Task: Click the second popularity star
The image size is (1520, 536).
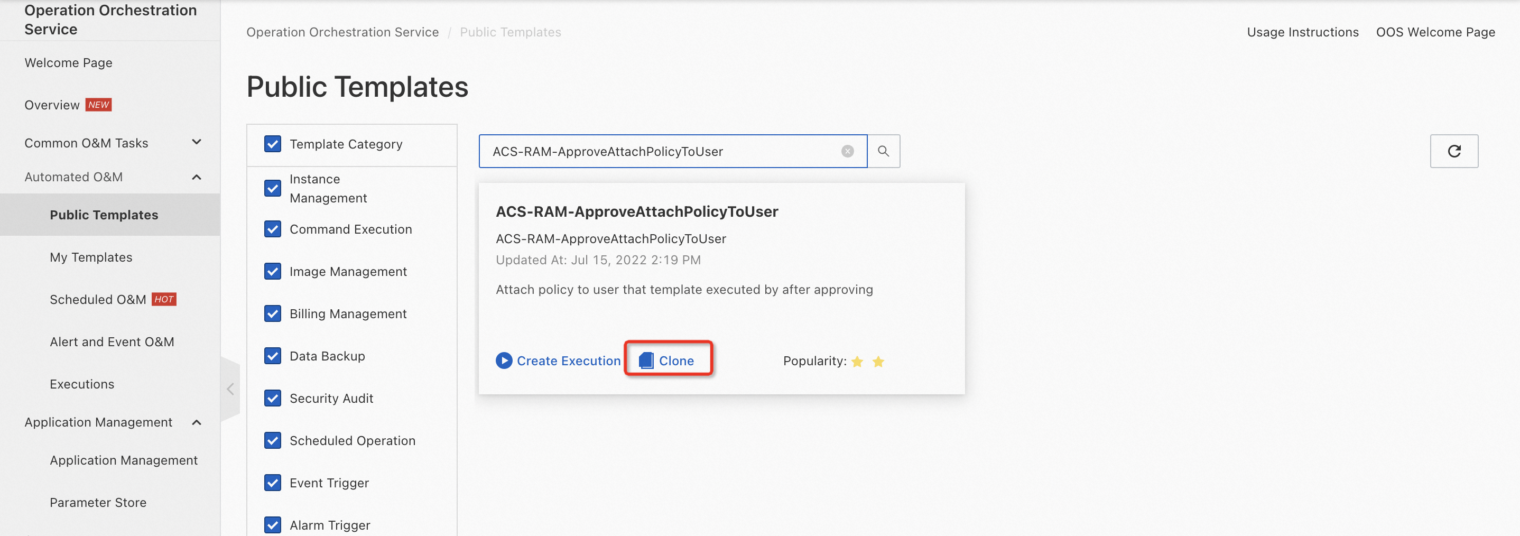Action: point(878,361)
